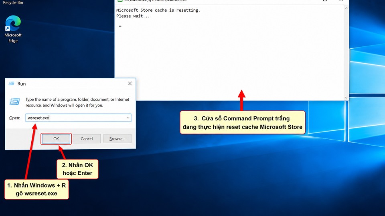This screenshot has height=216, width=385.
Task: Click Cancel in the Run dialog
Action: point(87,139)
